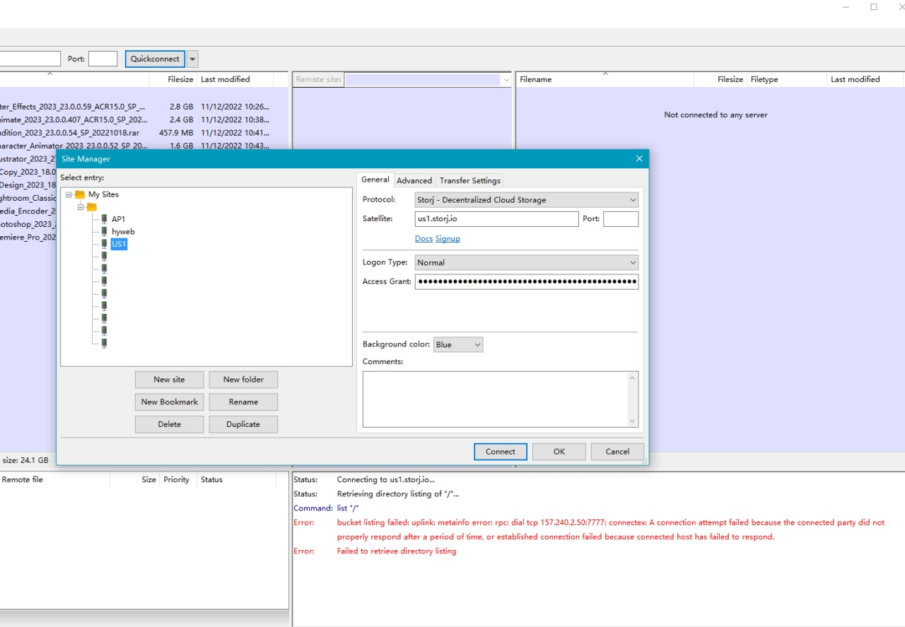Switch to the Transfer Settings tab
This screenshot has height=627, width=905.
pos(470,180)
